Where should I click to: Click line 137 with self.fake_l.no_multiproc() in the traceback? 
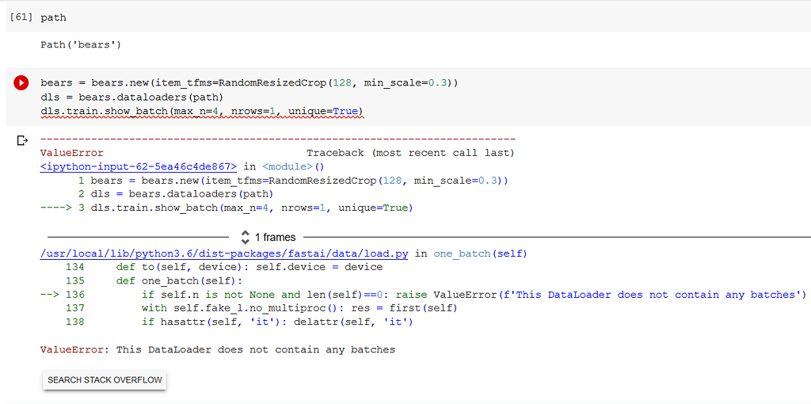point(262,308)
